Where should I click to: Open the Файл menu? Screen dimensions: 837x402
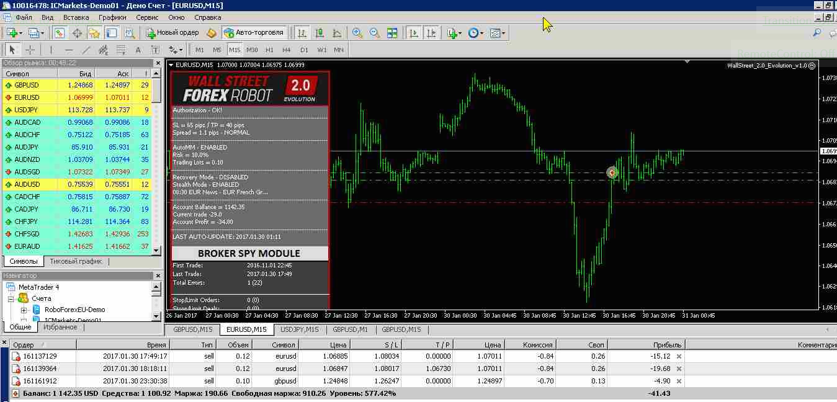(23, 17)
